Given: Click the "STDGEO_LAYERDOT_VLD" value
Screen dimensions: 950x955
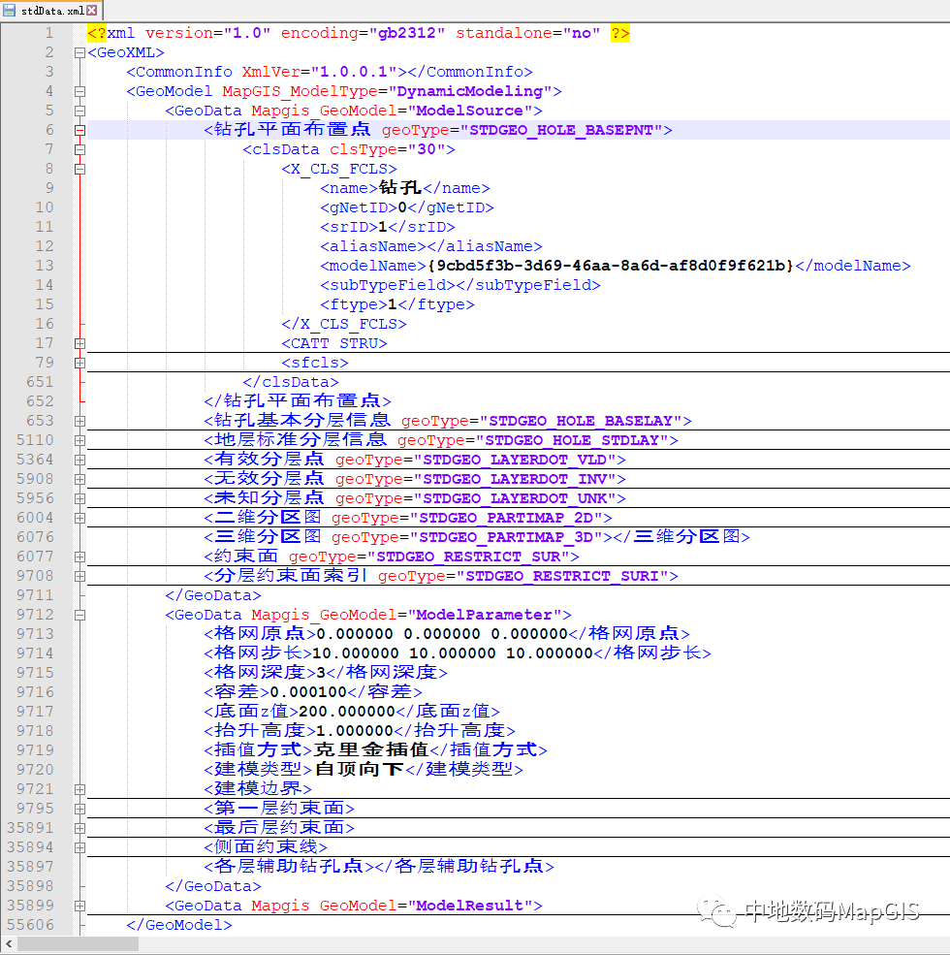Looking at the screenshot, I should (x=515, y=460).
